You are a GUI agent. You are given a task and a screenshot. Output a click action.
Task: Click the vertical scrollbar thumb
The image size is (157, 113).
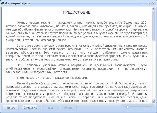pos(154,26)
